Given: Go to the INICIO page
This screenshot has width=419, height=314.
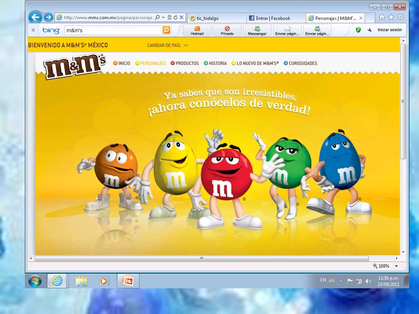Looking at the screenshot, I should [x=122, y=63].
